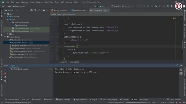Open the App Inspection tool window

coord(80,99)
